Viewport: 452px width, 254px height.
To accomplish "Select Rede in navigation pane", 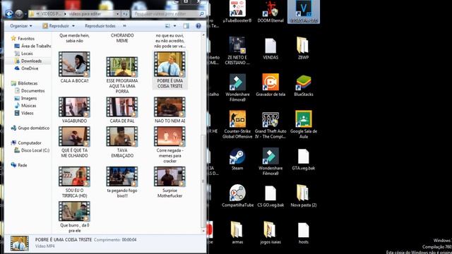I will pyautogui.click(x=19, y=165).
